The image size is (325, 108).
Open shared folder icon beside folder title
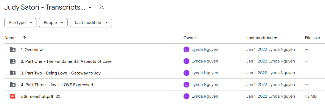click(x=101, y=7)
